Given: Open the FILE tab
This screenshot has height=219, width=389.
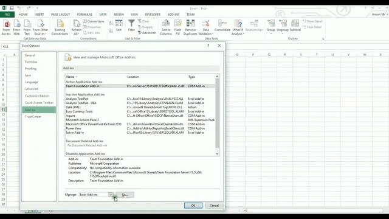Looking at the screenshot, I should tap(7, 15).
